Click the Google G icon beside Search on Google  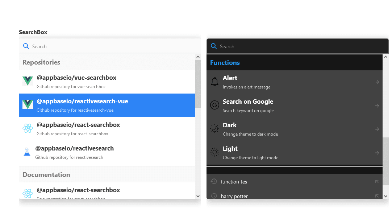214,105
